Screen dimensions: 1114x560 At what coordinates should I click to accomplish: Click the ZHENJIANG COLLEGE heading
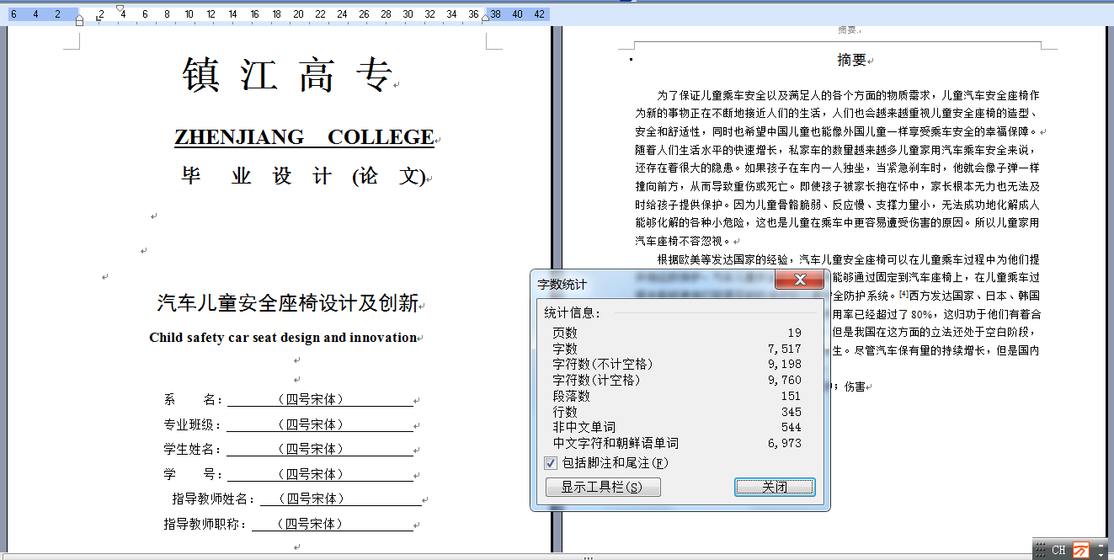[304, 137]
